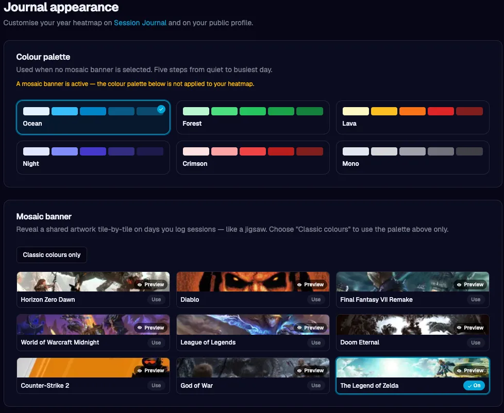Switch to the Crimson colour palette
504x413 pixels.
click(253, 158)
